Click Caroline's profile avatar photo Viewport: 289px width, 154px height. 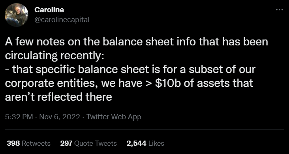pyautogui.click(x=17, y=15)
